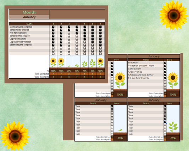Check School clothes prepped for day 4

pyautogui.click(x=77, y=36)
